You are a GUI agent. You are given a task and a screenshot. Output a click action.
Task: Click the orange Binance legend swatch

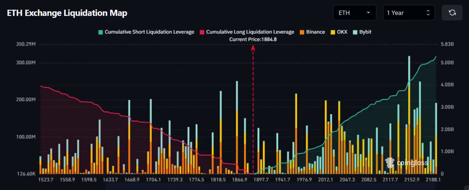click(303, 32)
